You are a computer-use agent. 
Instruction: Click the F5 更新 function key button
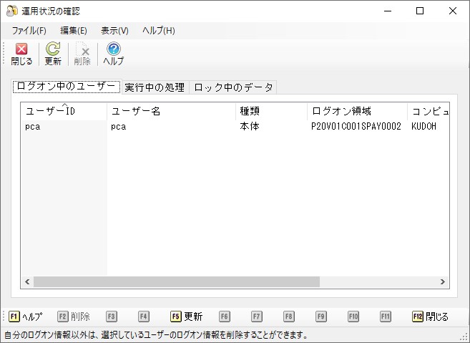[187, 317]
